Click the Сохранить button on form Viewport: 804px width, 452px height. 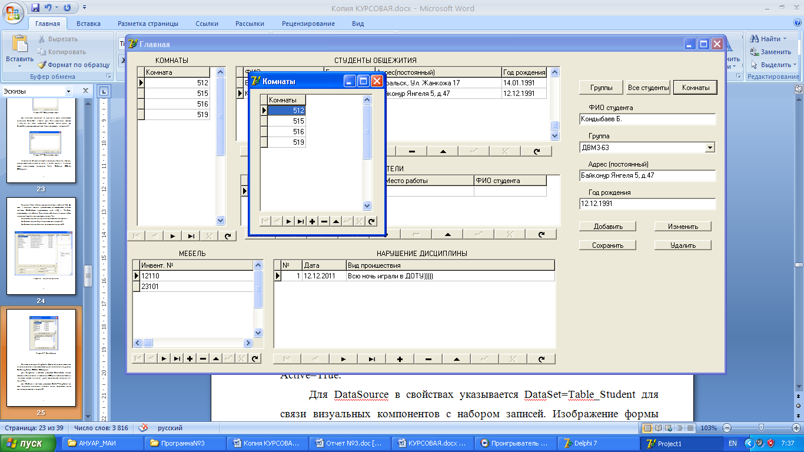(607, 245)
